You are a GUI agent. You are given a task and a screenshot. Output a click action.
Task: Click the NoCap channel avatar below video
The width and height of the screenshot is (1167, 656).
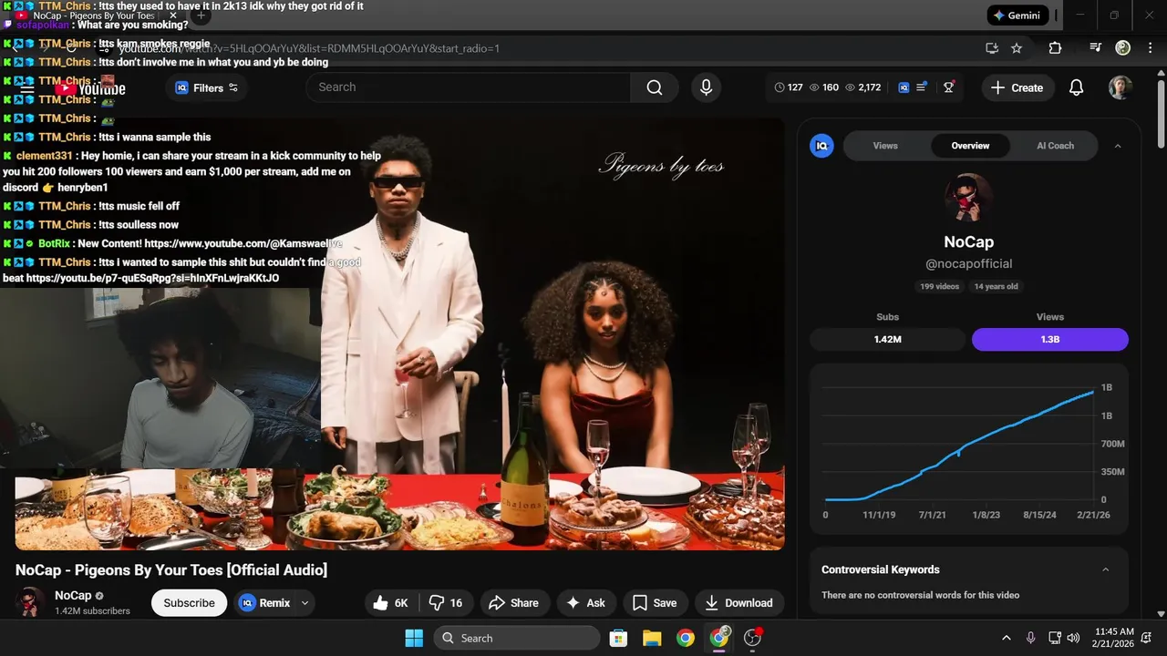pos(30,602)
